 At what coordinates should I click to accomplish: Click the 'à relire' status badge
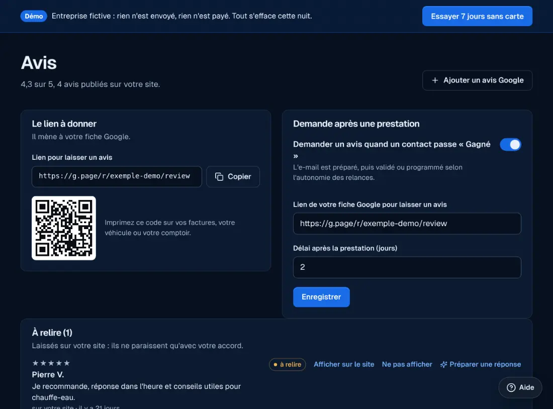pos(288,365)
